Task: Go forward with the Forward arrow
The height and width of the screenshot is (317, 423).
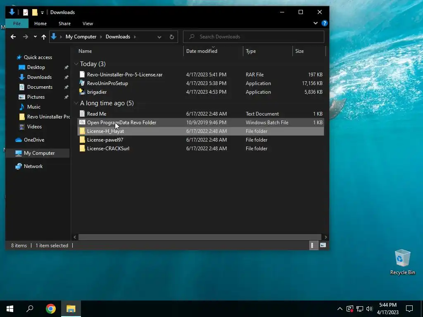Action: click(26, 37)
